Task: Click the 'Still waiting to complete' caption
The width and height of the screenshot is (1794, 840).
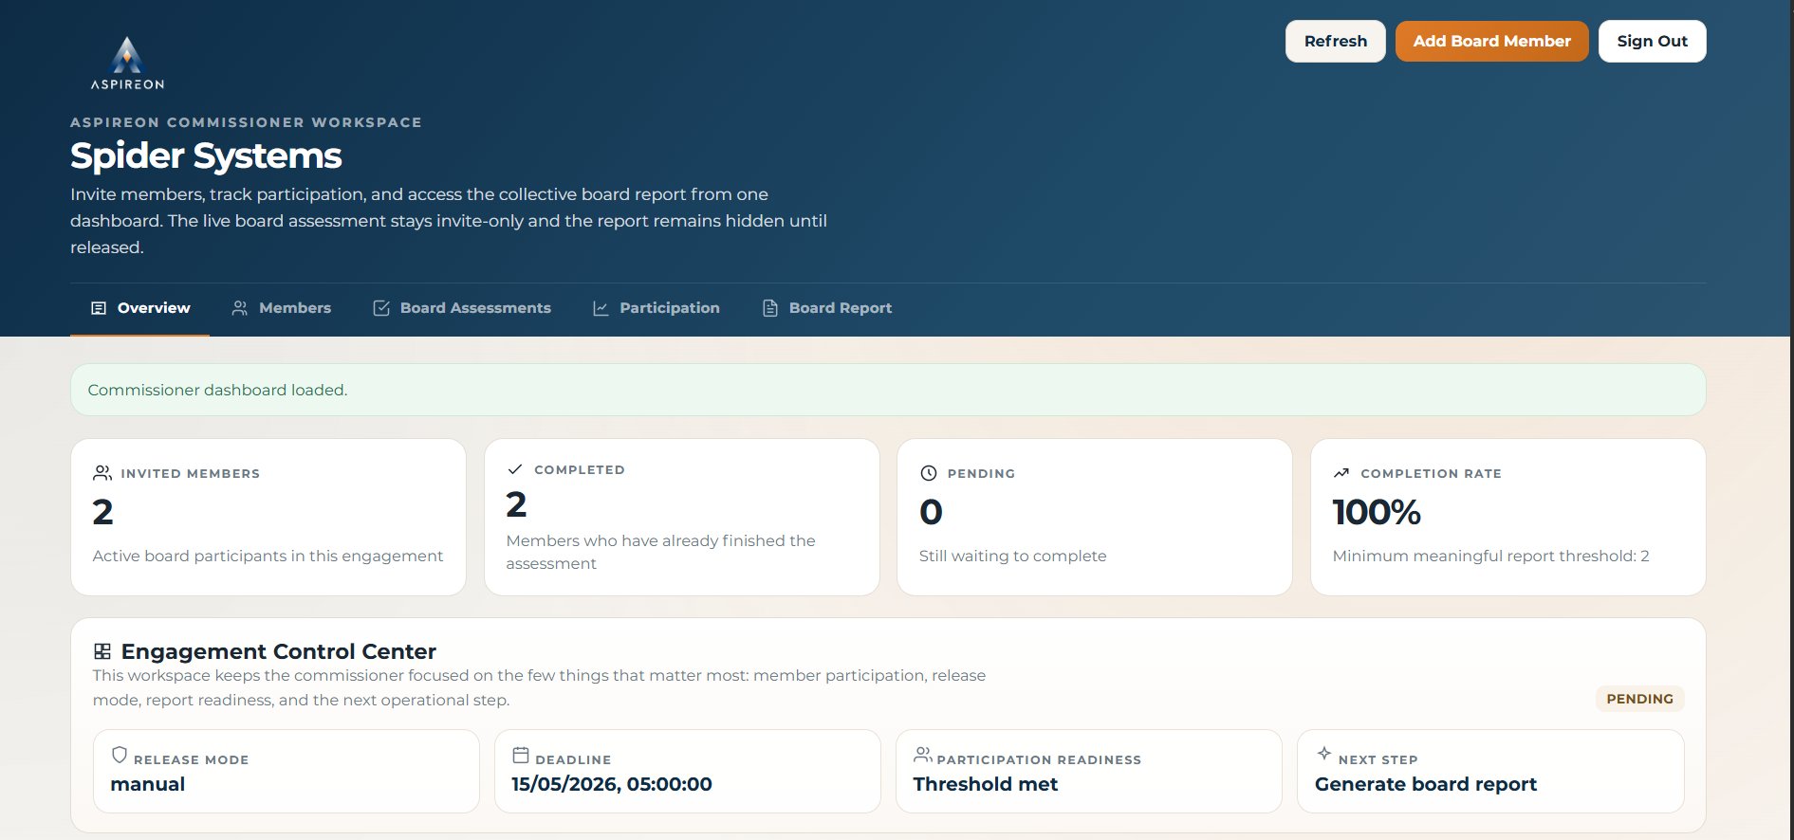Action: tap(1012, 556)
